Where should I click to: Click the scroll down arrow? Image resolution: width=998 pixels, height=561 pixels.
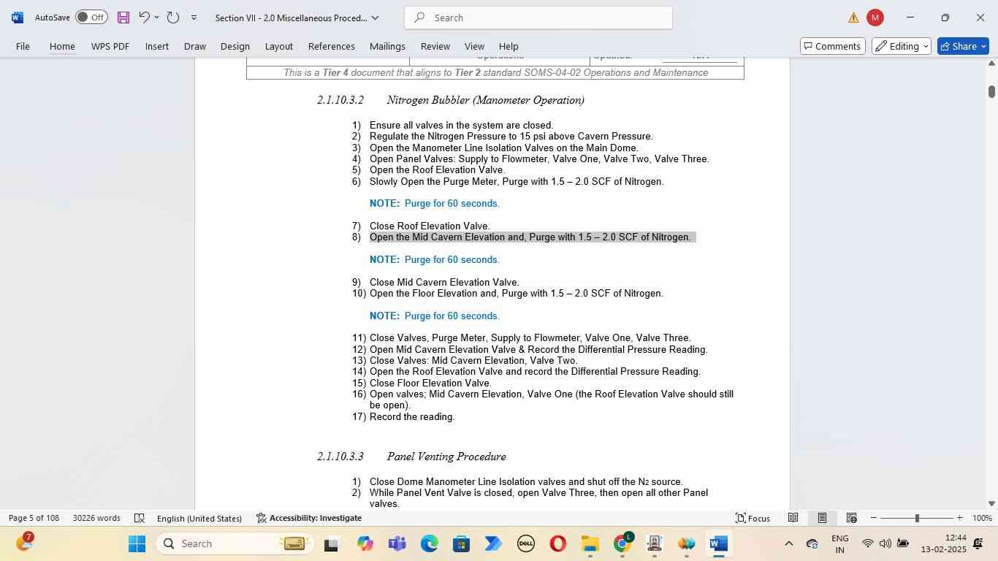click(x=991, y=503)
